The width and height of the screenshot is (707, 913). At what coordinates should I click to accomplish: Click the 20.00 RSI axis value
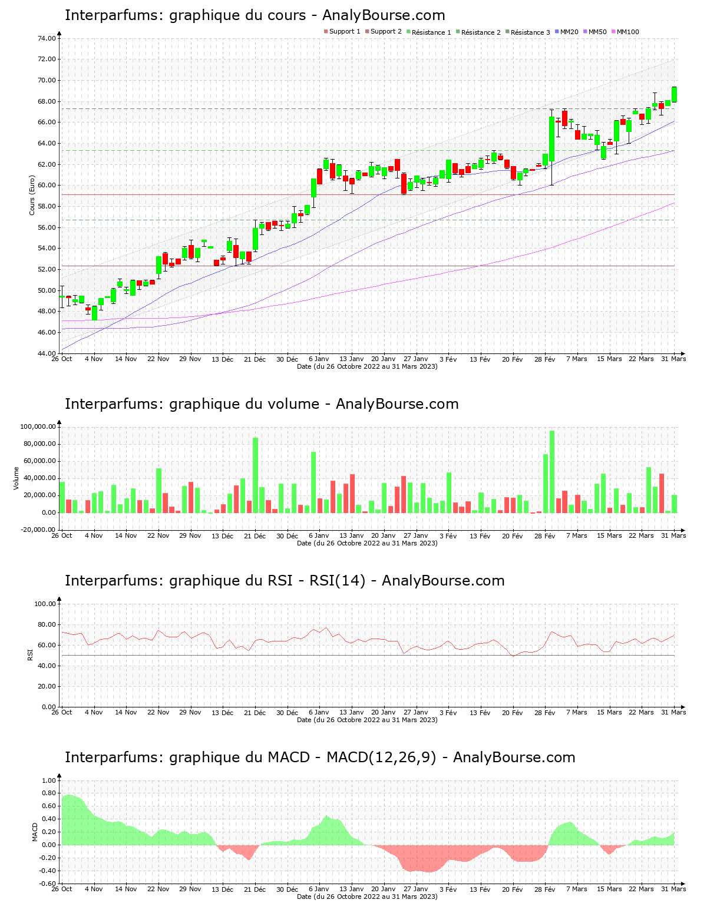pyautogui.click(x=47, y=686)
